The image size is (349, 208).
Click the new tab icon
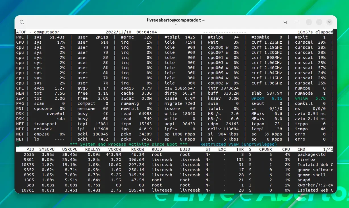tap(285, 22)
